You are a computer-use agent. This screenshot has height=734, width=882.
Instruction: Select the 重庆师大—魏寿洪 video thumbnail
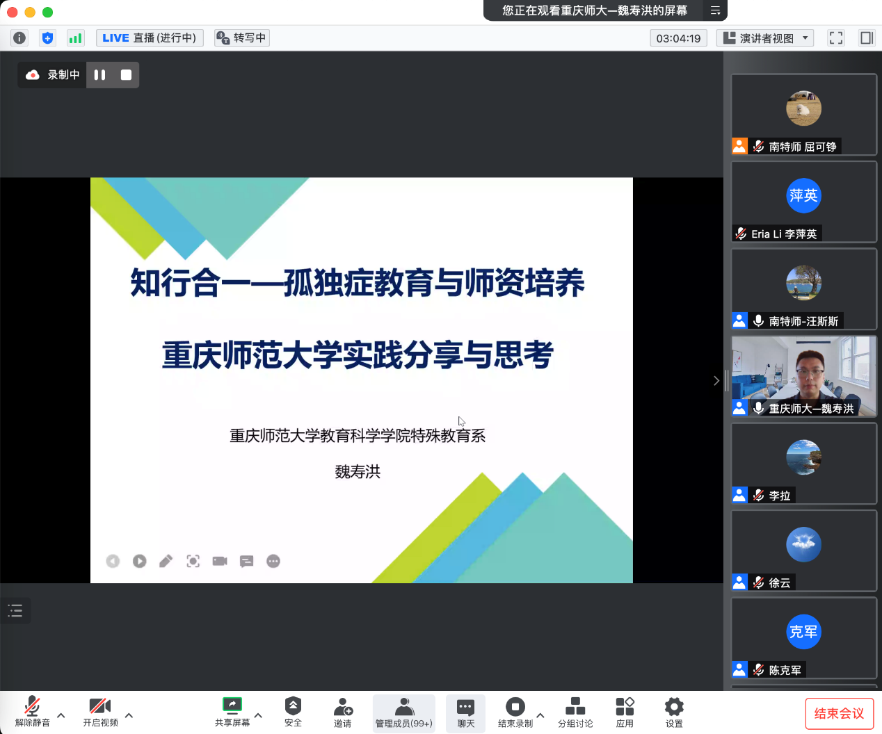[803, 376]
